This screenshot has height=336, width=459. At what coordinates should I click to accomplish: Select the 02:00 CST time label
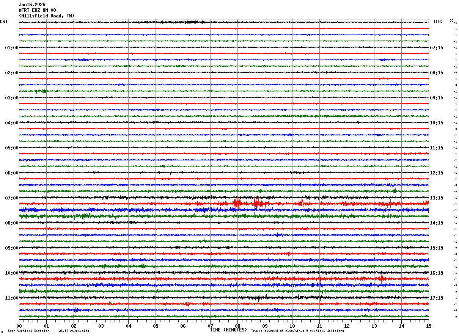12,73
